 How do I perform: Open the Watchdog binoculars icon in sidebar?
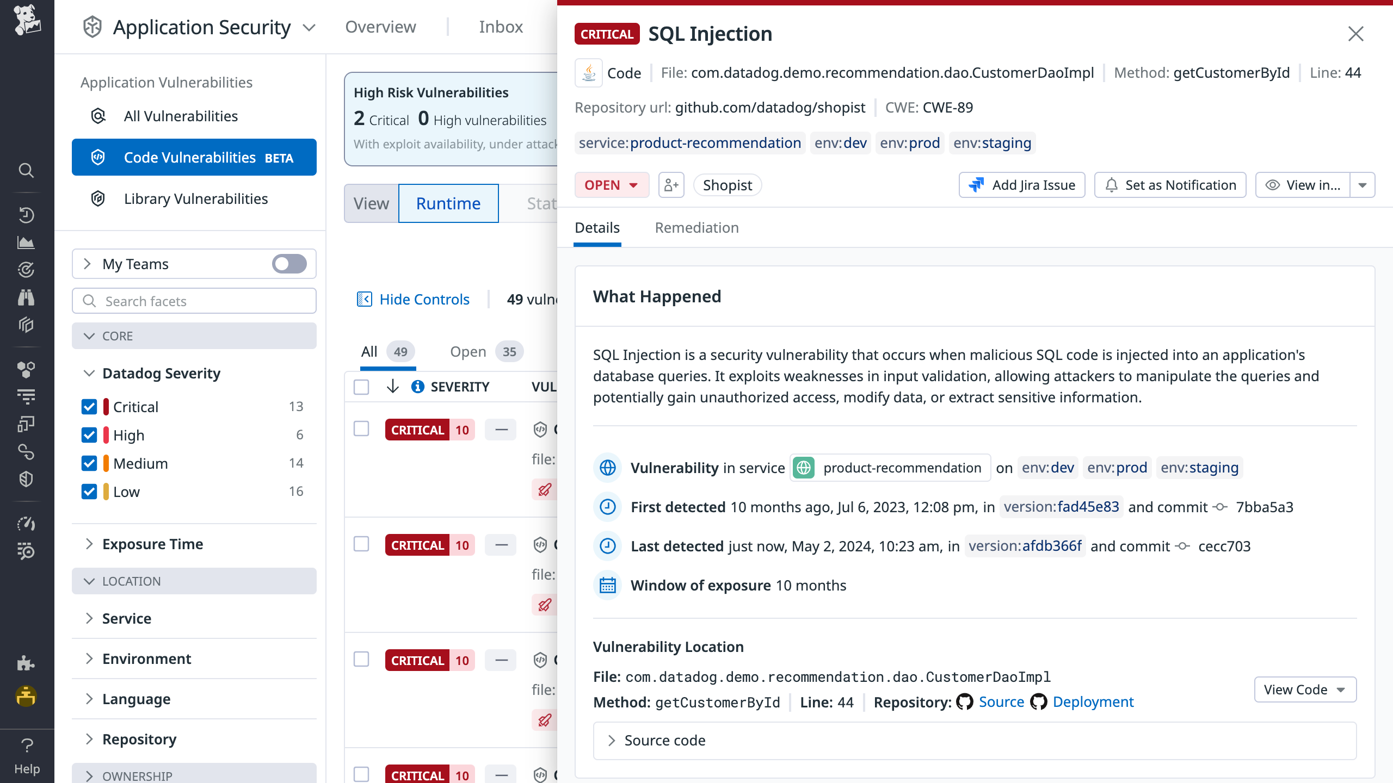tap(27, 297)
